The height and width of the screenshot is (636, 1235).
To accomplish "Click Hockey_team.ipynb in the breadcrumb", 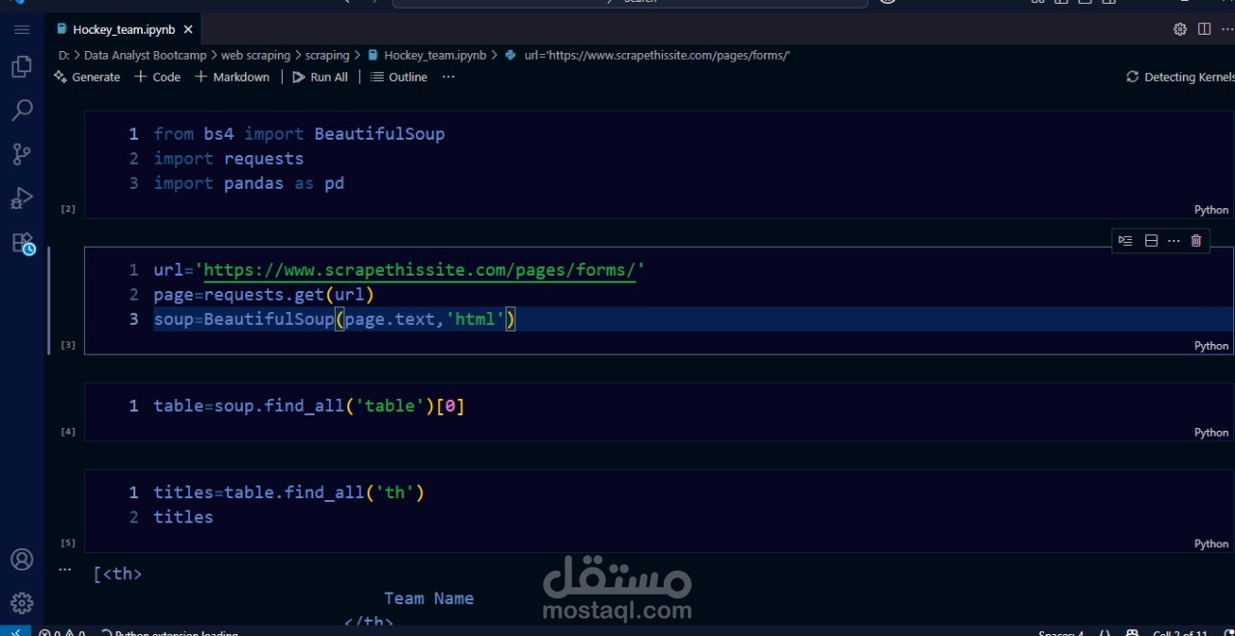I will pyautogui.click(x=426, y=55).
